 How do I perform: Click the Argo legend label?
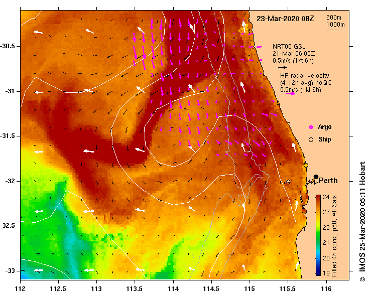325,127
